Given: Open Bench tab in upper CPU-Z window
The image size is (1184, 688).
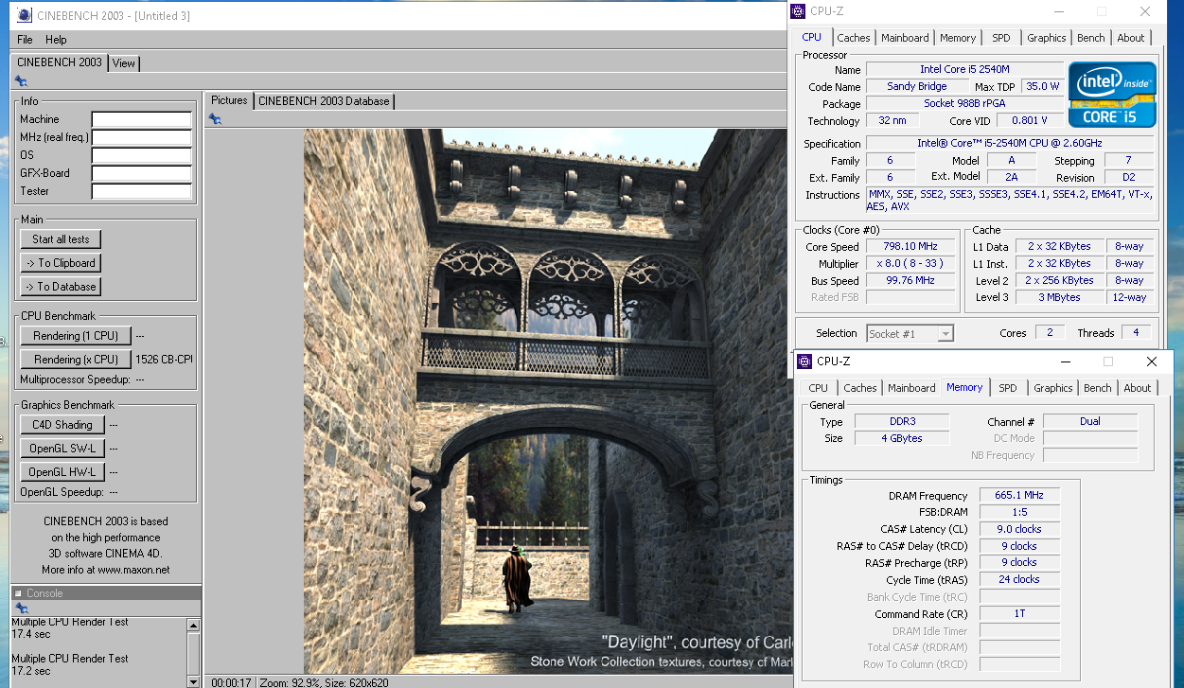Looking at the screenshot, I should pos(1091,38).
